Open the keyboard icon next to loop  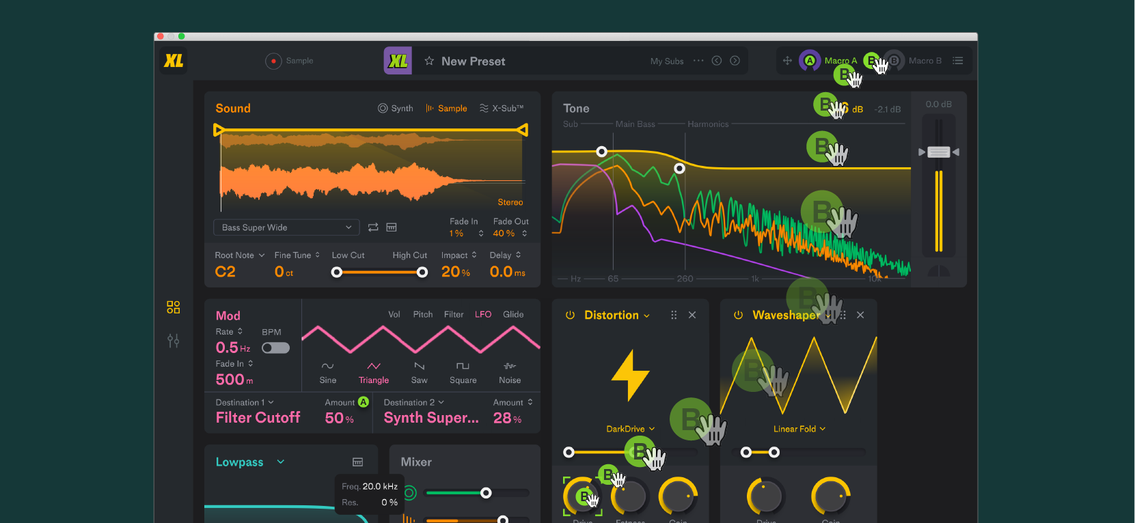point(392,227)
